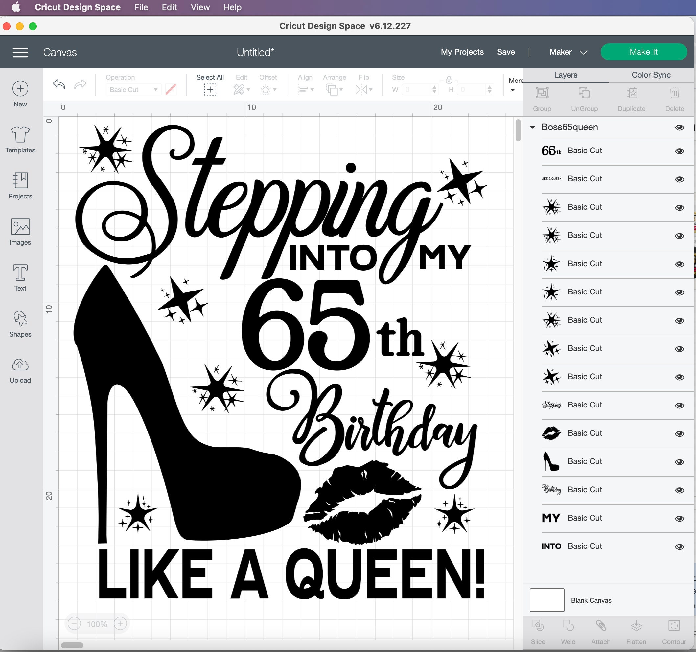Open the Maker machine dropdown
Viewport: 696px width, 652px height.
pyautogui.click(x=568, y=52)
